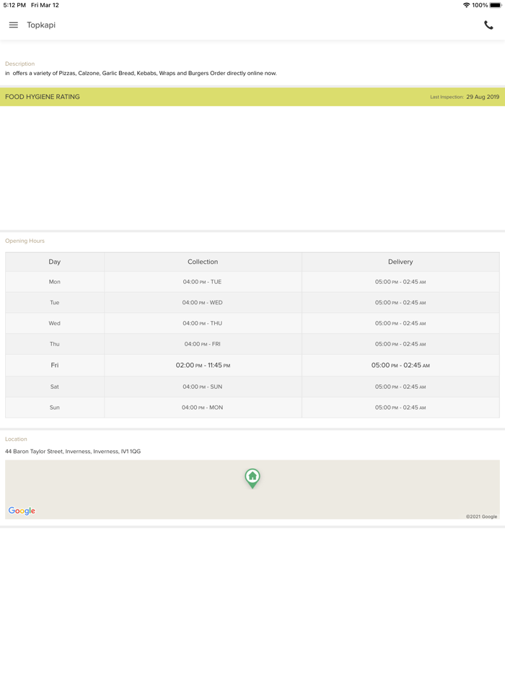Select the Tue row day cell

[55, 303]
